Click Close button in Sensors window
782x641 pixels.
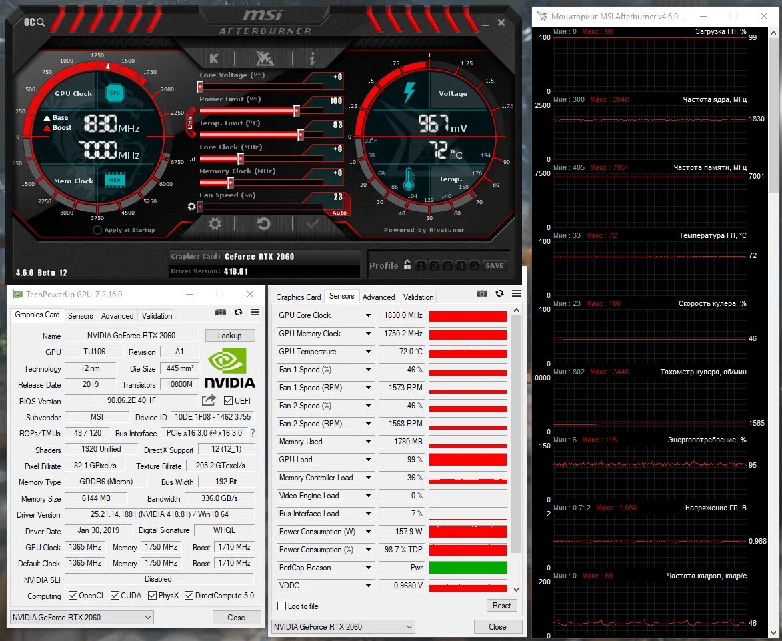pyautogui.click(x=497, y=626)
